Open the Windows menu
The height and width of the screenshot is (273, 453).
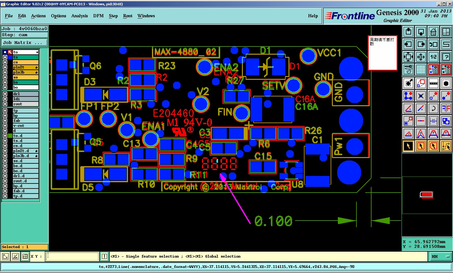tap(146, 16)
